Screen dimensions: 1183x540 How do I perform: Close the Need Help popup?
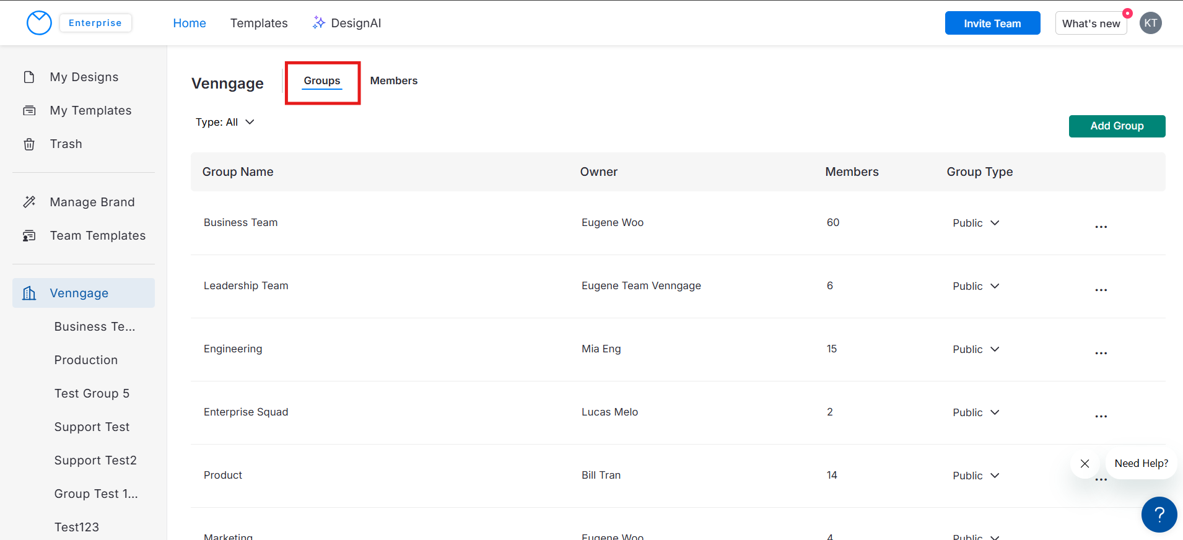click(1085, 463)
